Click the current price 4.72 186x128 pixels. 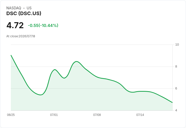point(15,25)
